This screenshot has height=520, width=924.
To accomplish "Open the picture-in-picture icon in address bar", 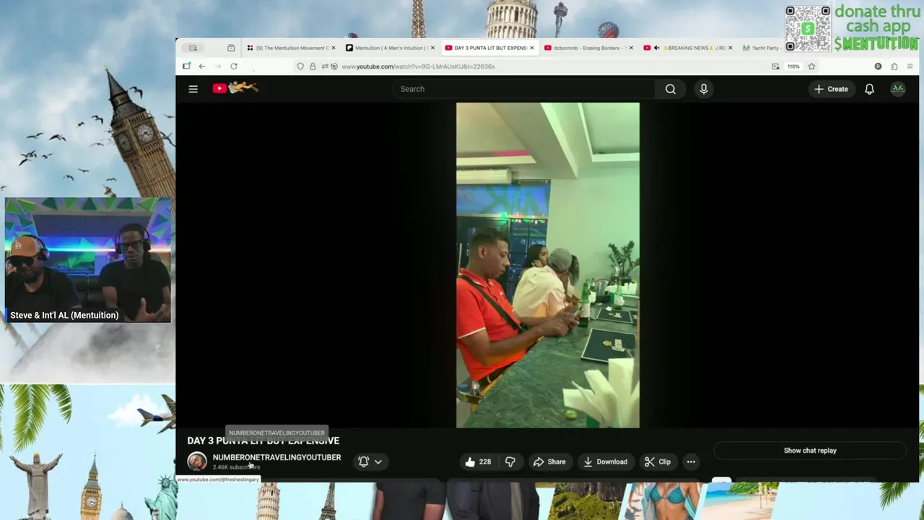I will 775,66.
